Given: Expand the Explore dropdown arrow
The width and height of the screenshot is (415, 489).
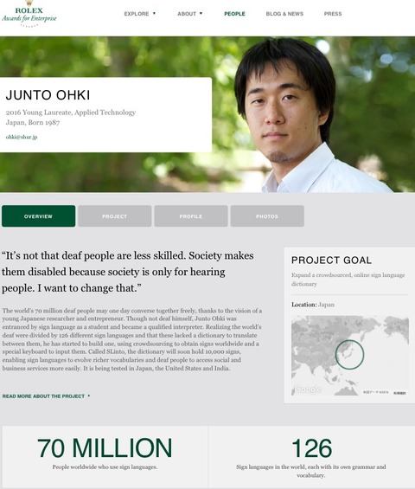Looking at the screenshot, I should point(154,13).
